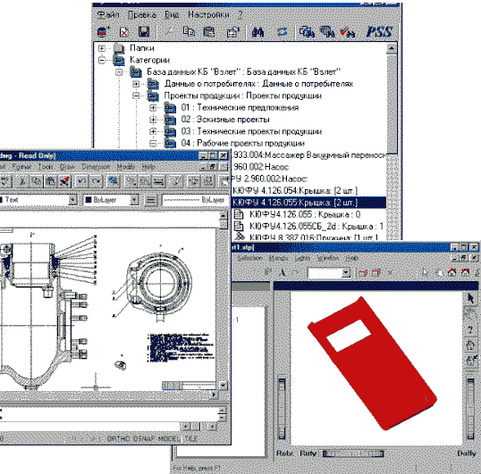This screenshot has height=474, width=481.
Task: Click the blue refresh arrows icon in PSS
Action: coord(283,32)
